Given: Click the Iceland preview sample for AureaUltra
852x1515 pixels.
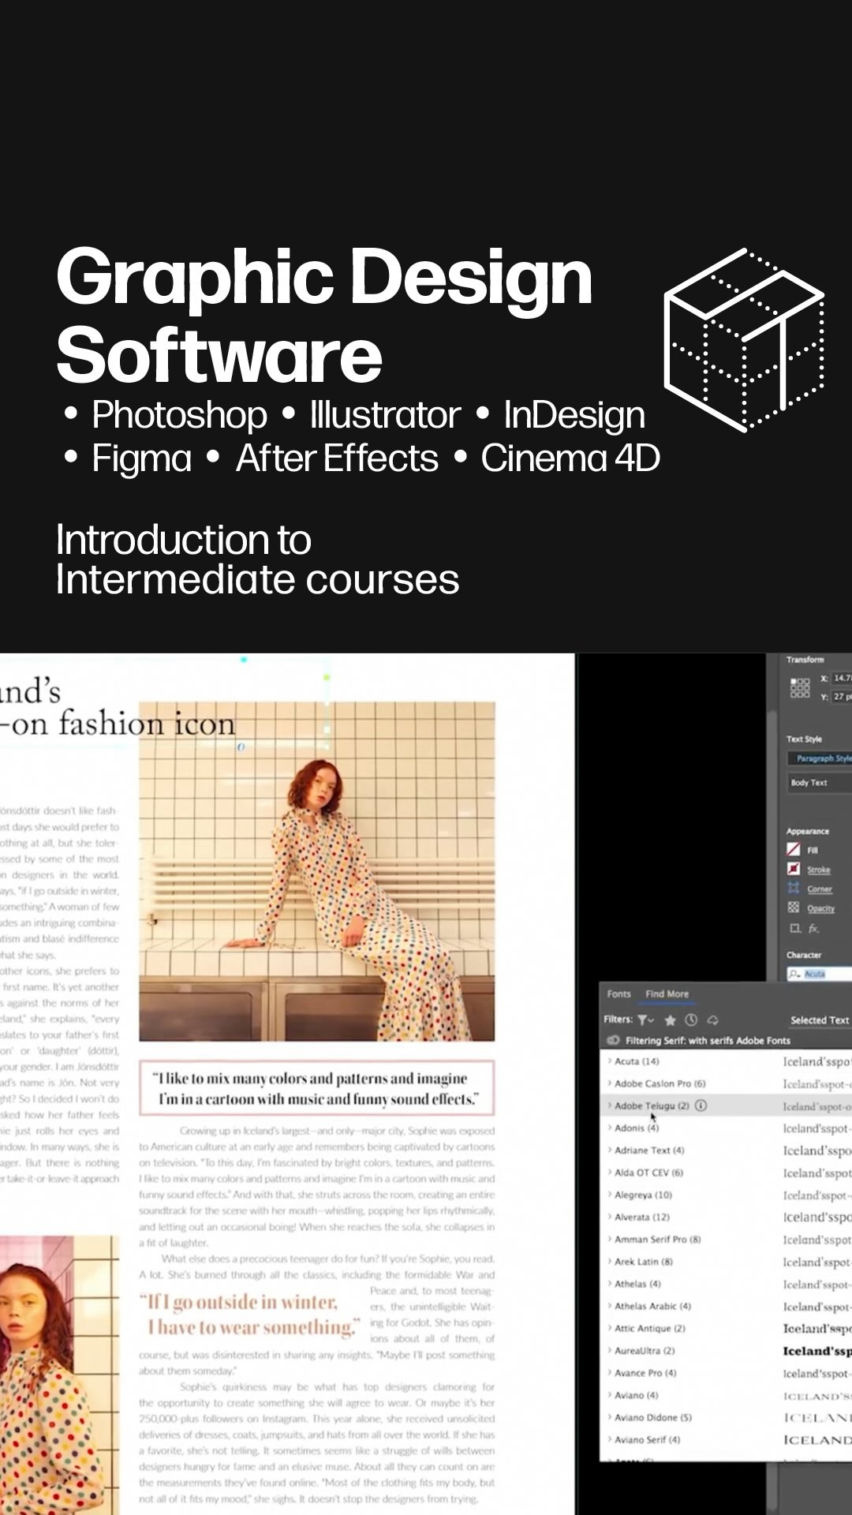Looking at the screenshot, I should (816, 1351).
